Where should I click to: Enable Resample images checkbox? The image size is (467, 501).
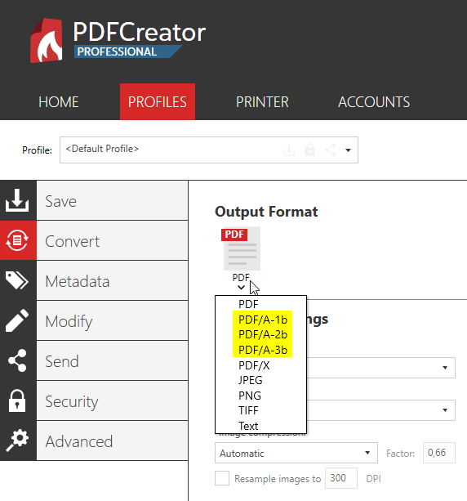tap(222, 478)
